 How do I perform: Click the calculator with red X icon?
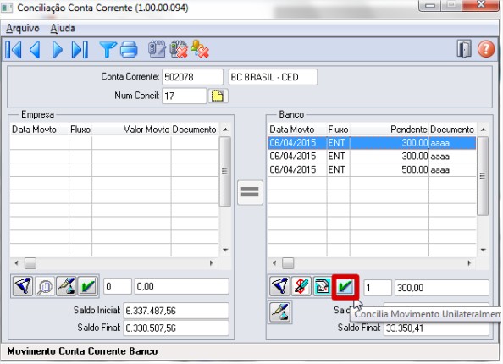(179, 49)
